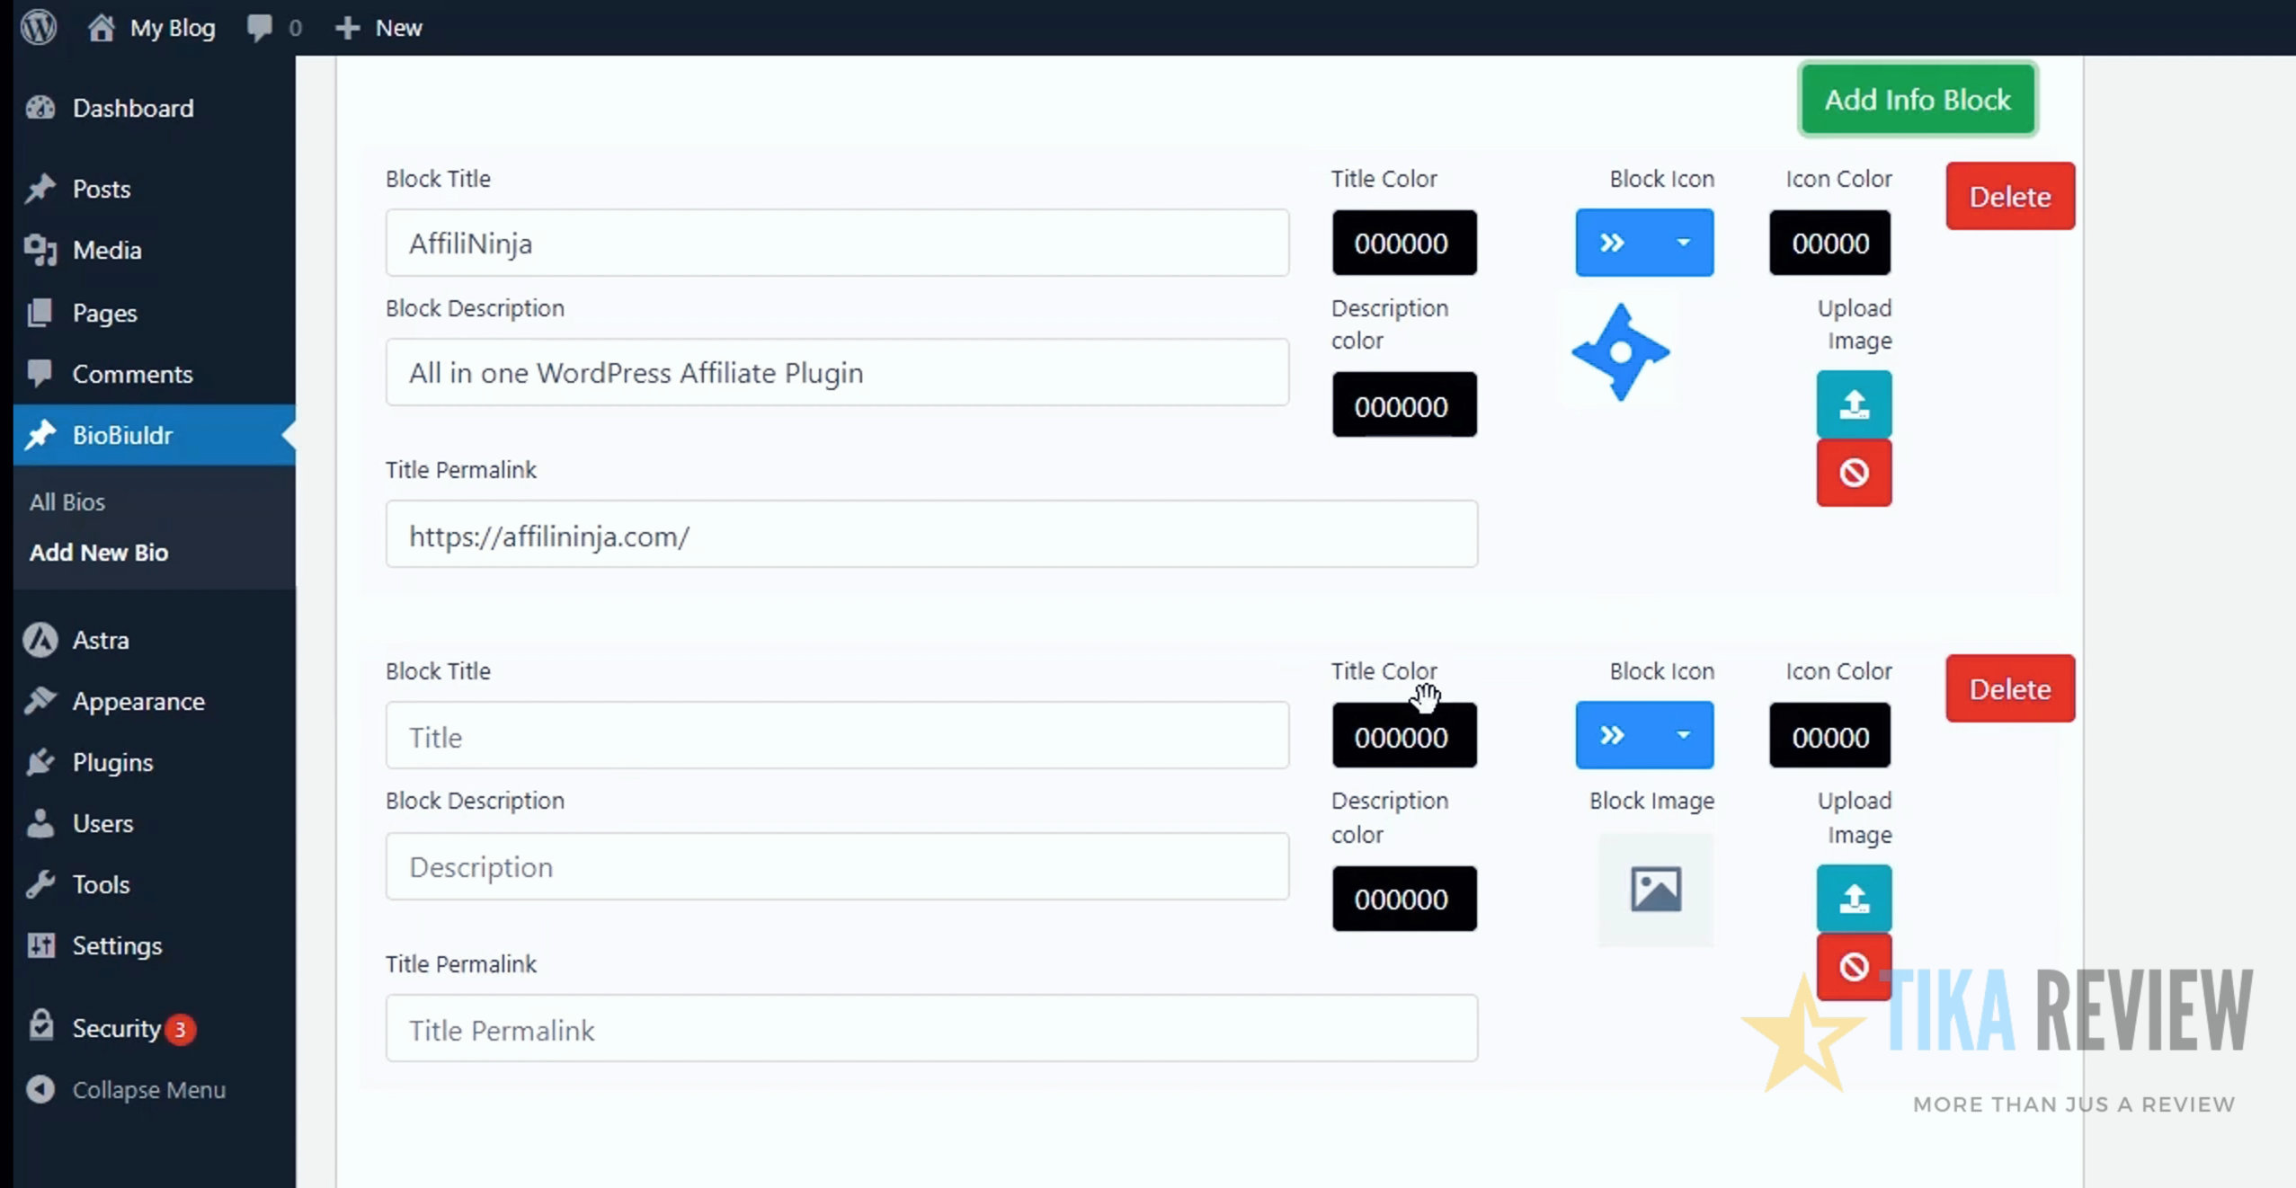The image size is (2296, 1188).
Task: Click the Block Image placeholder thumbnail
Action: tap(1656, 890)
